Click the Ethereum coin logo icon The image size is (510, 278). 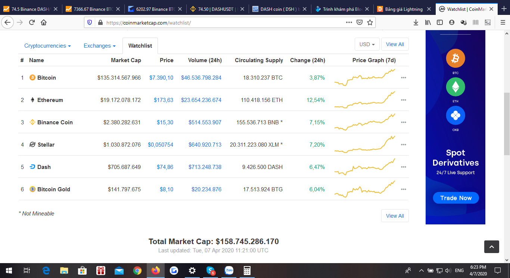point(32,100)
